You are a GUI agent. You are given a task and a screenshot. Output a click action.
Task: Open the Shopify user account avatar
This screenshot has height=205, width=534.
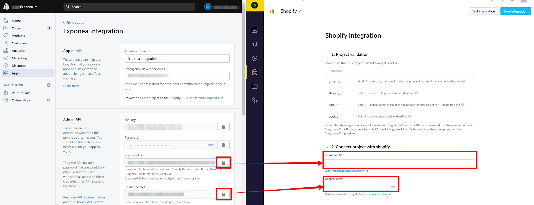coord(208,7)
